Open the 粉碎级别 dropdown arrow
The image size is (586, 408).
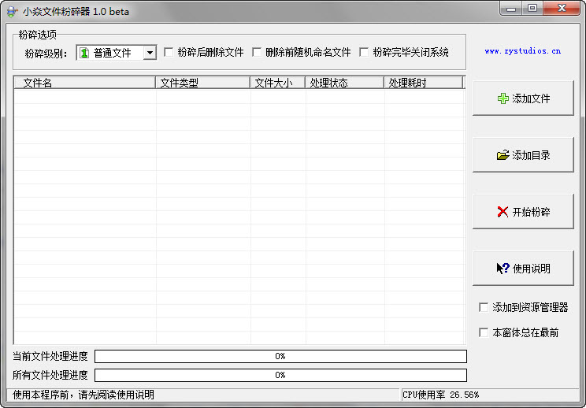tap(150, 53)
